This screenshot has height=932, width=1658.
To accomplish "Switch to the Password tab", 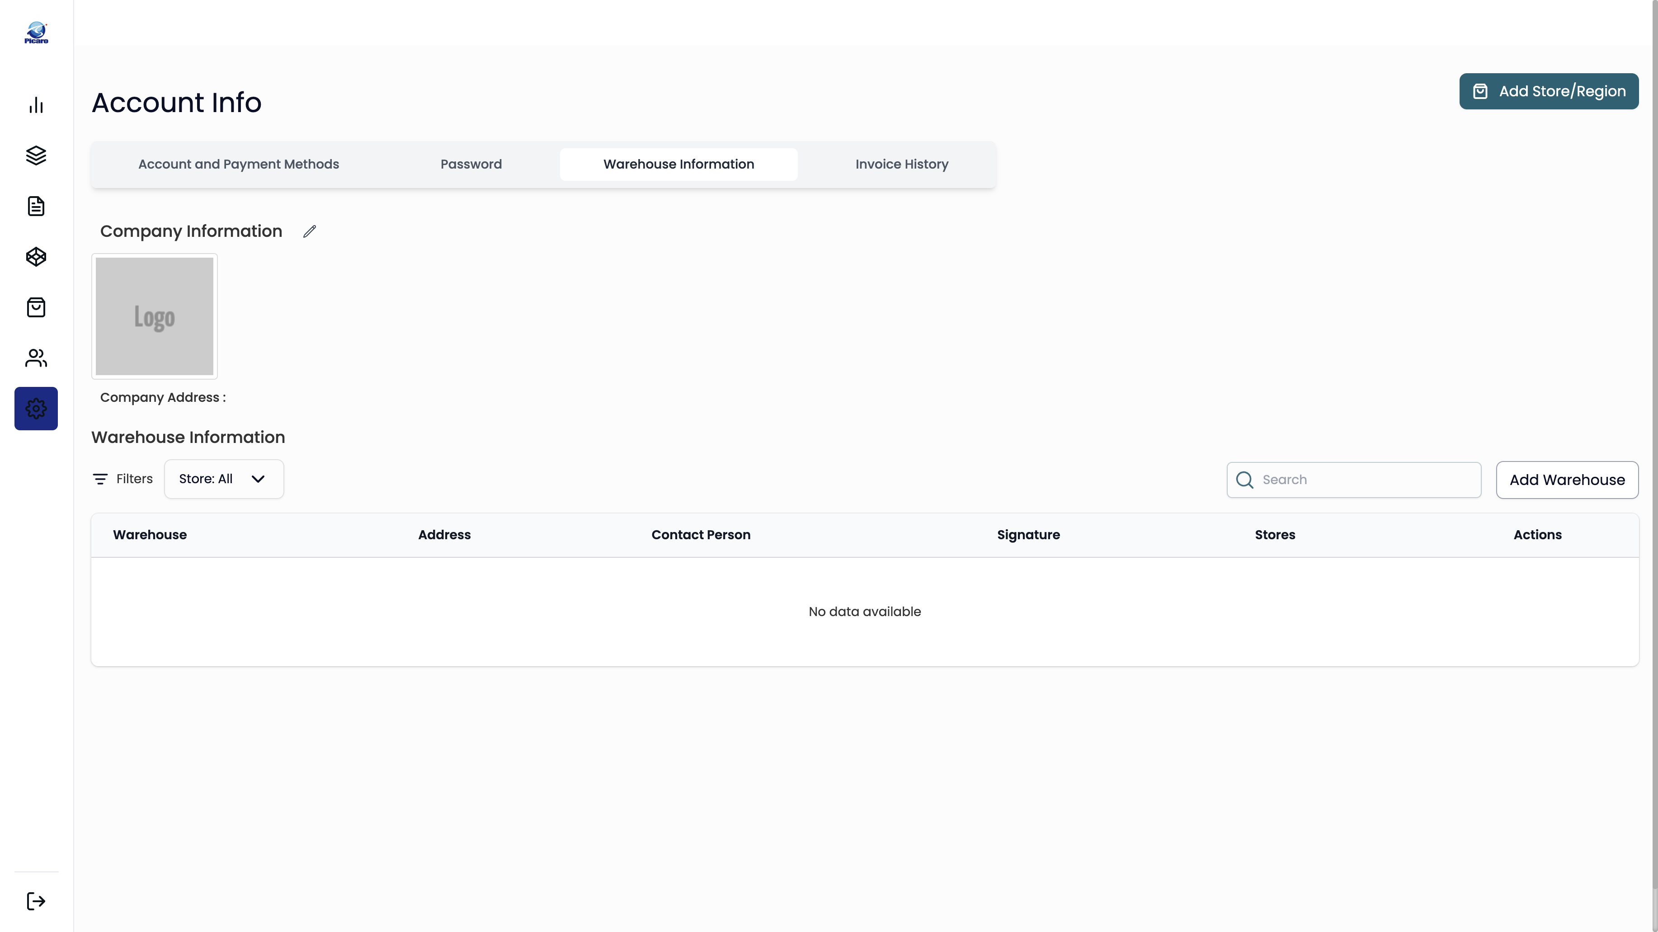I will [471, 164].
